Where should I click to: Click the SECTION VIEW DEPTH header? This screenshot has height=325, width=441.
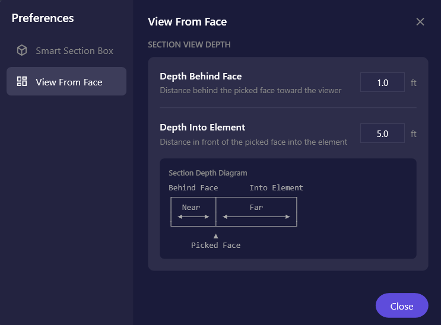(189, 44)
